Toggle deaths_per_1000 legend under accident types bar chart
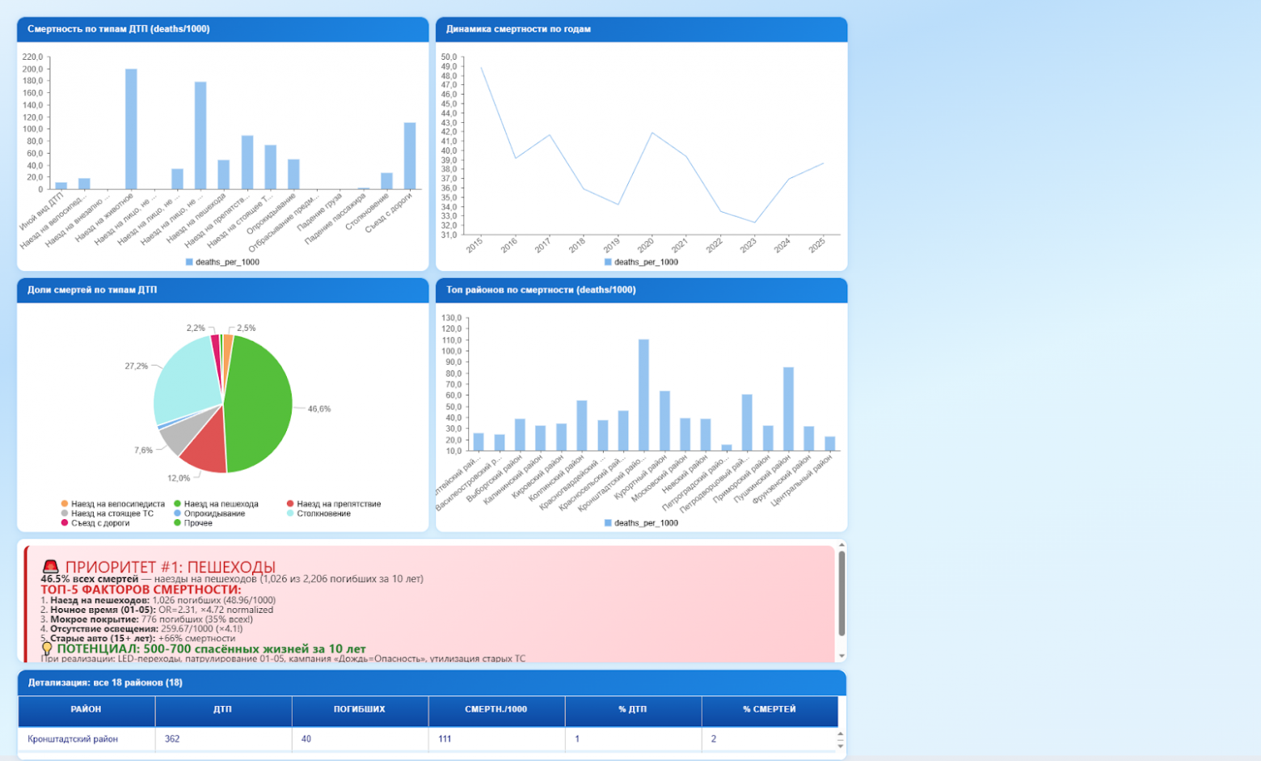Screen dimensions: 1261x761 pos(222,262)
